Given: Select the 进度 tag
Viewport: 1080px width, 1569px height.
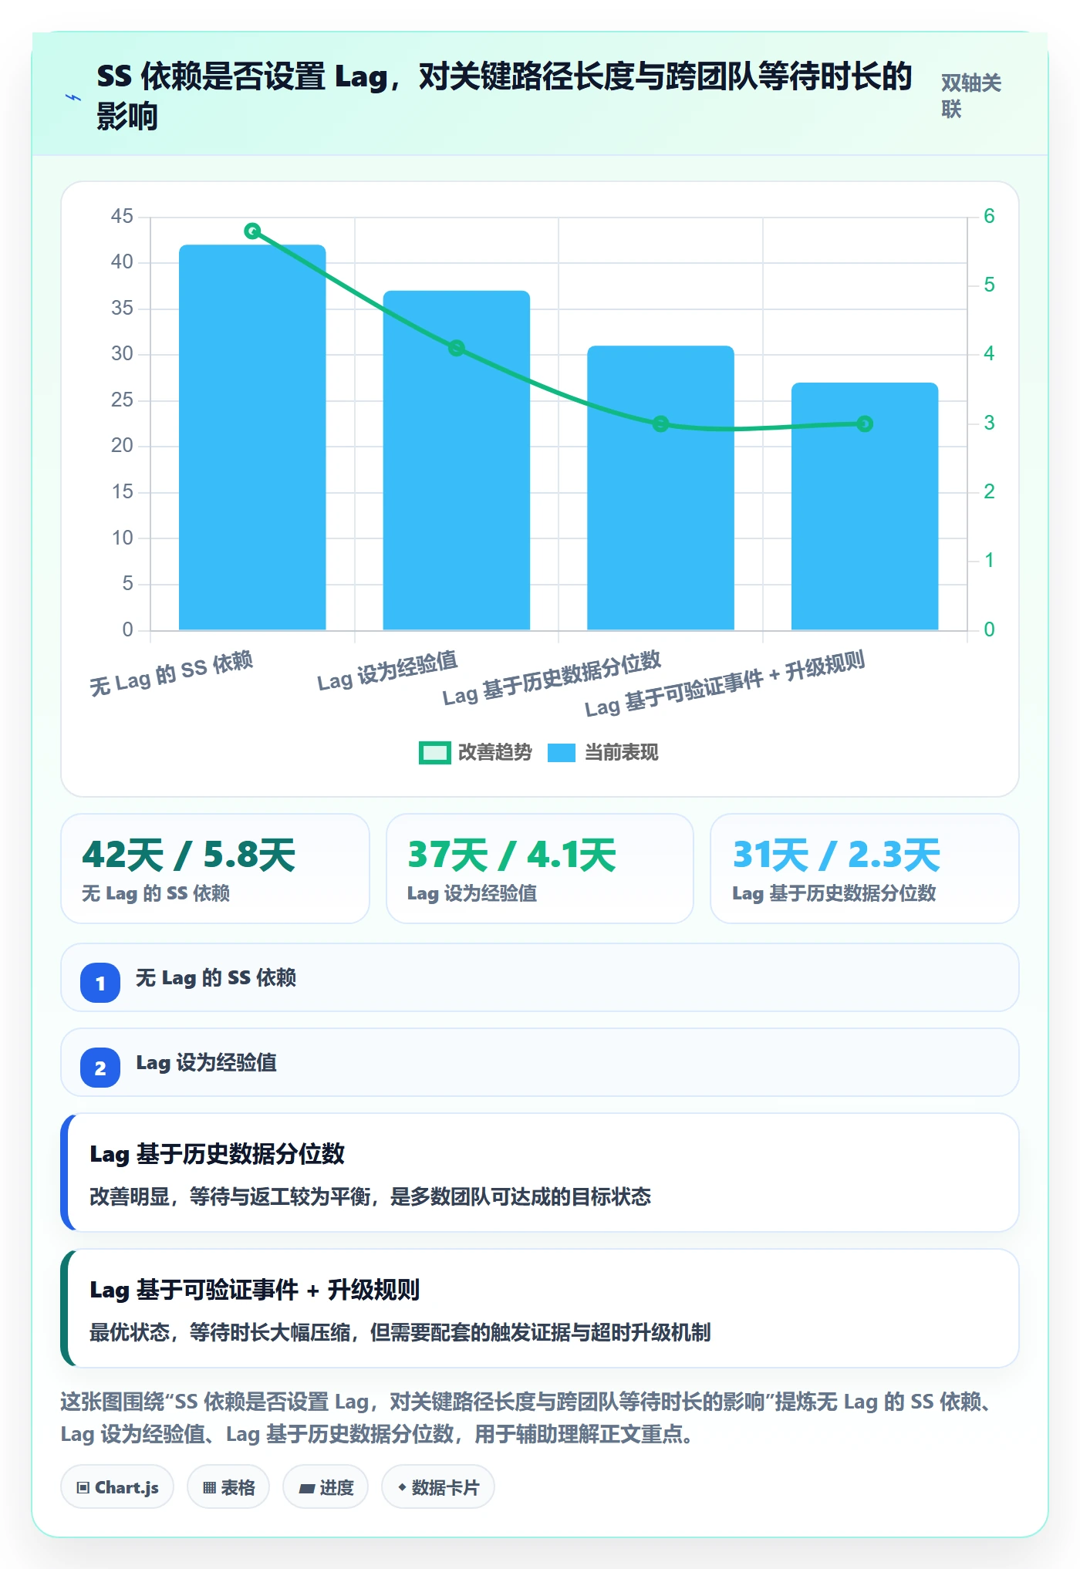Looking at the screenshot, I should point(326,1486).
